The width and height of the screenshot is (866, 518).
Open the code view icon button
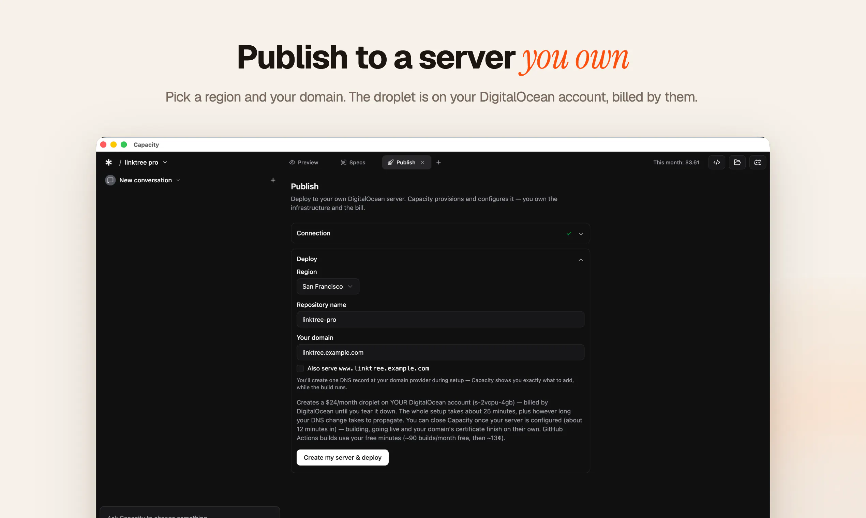(x=717, y=162)
